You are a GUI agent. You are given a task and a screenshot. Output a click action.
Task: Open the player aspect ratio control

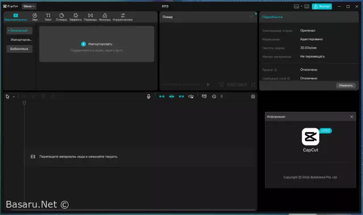pyautogui.click(x=237, y=85)
